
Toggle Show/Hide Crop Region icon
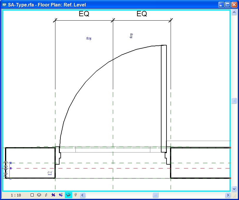click(x=61, y=195)
